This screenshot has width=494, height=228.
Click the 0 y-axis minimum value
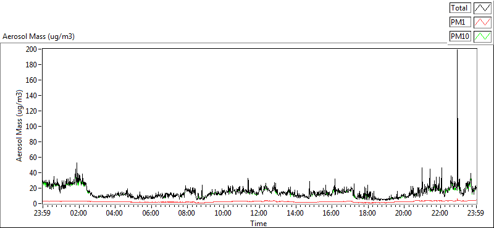[x=35, y=204]
